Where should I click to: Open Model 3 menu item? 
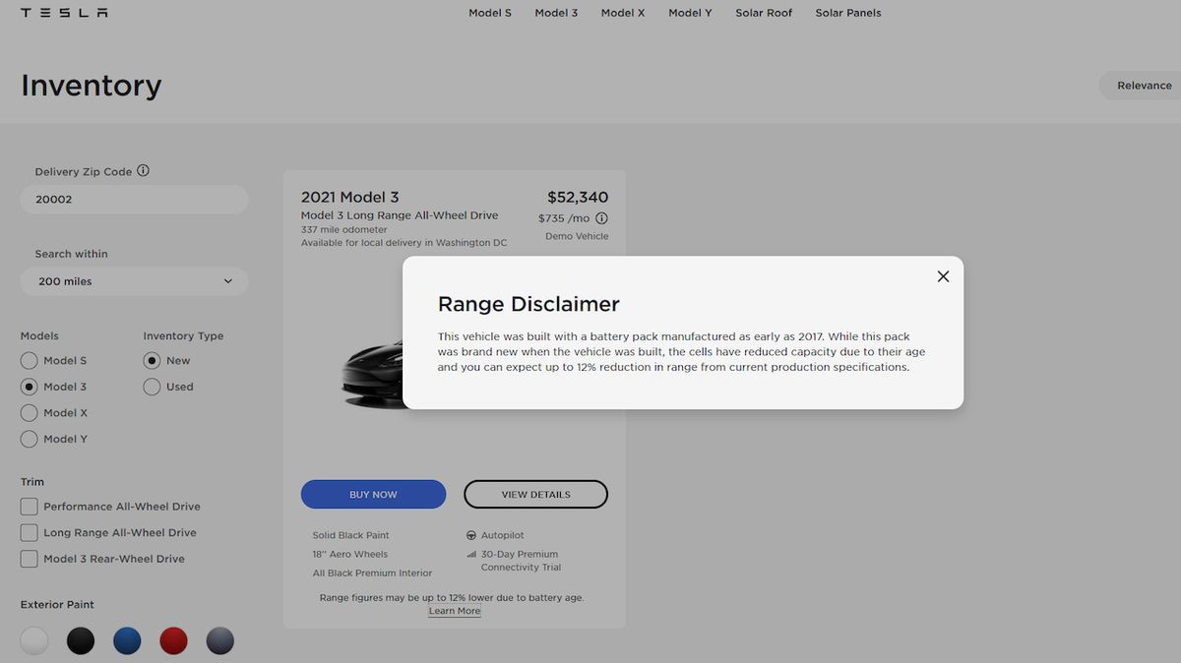point(556,13)
